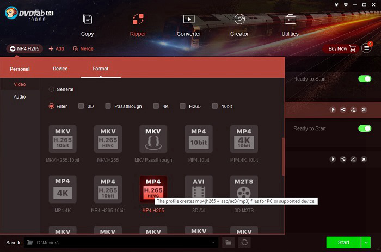Open the title bar dropdown menu arrow

pos(346,5)
